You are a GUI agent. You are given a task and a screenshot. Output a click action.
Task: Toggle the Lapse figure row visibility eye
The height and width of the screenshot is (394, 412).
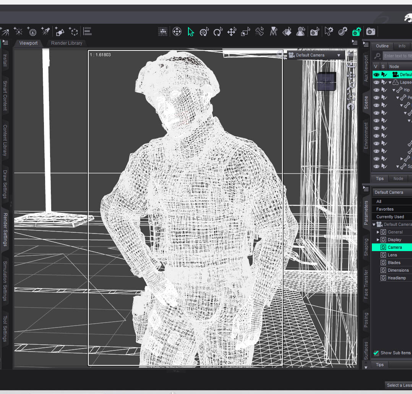pyautogui.click(x=376, y=82)
